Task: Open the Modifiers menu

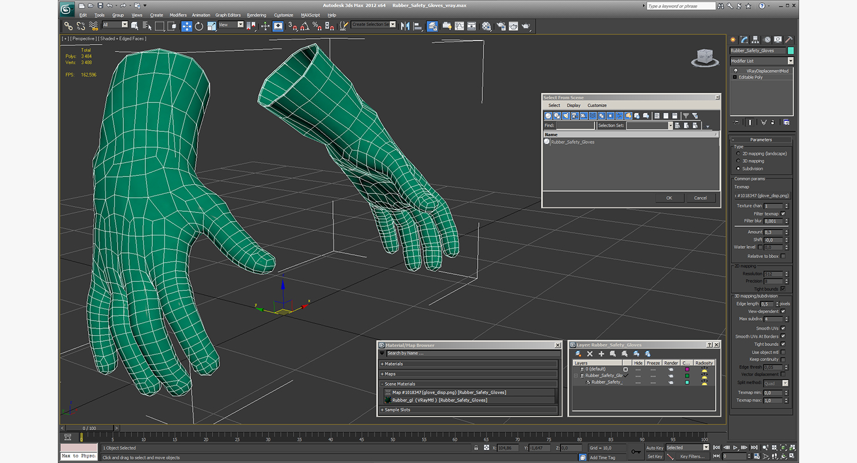Action: pos(178,15)
